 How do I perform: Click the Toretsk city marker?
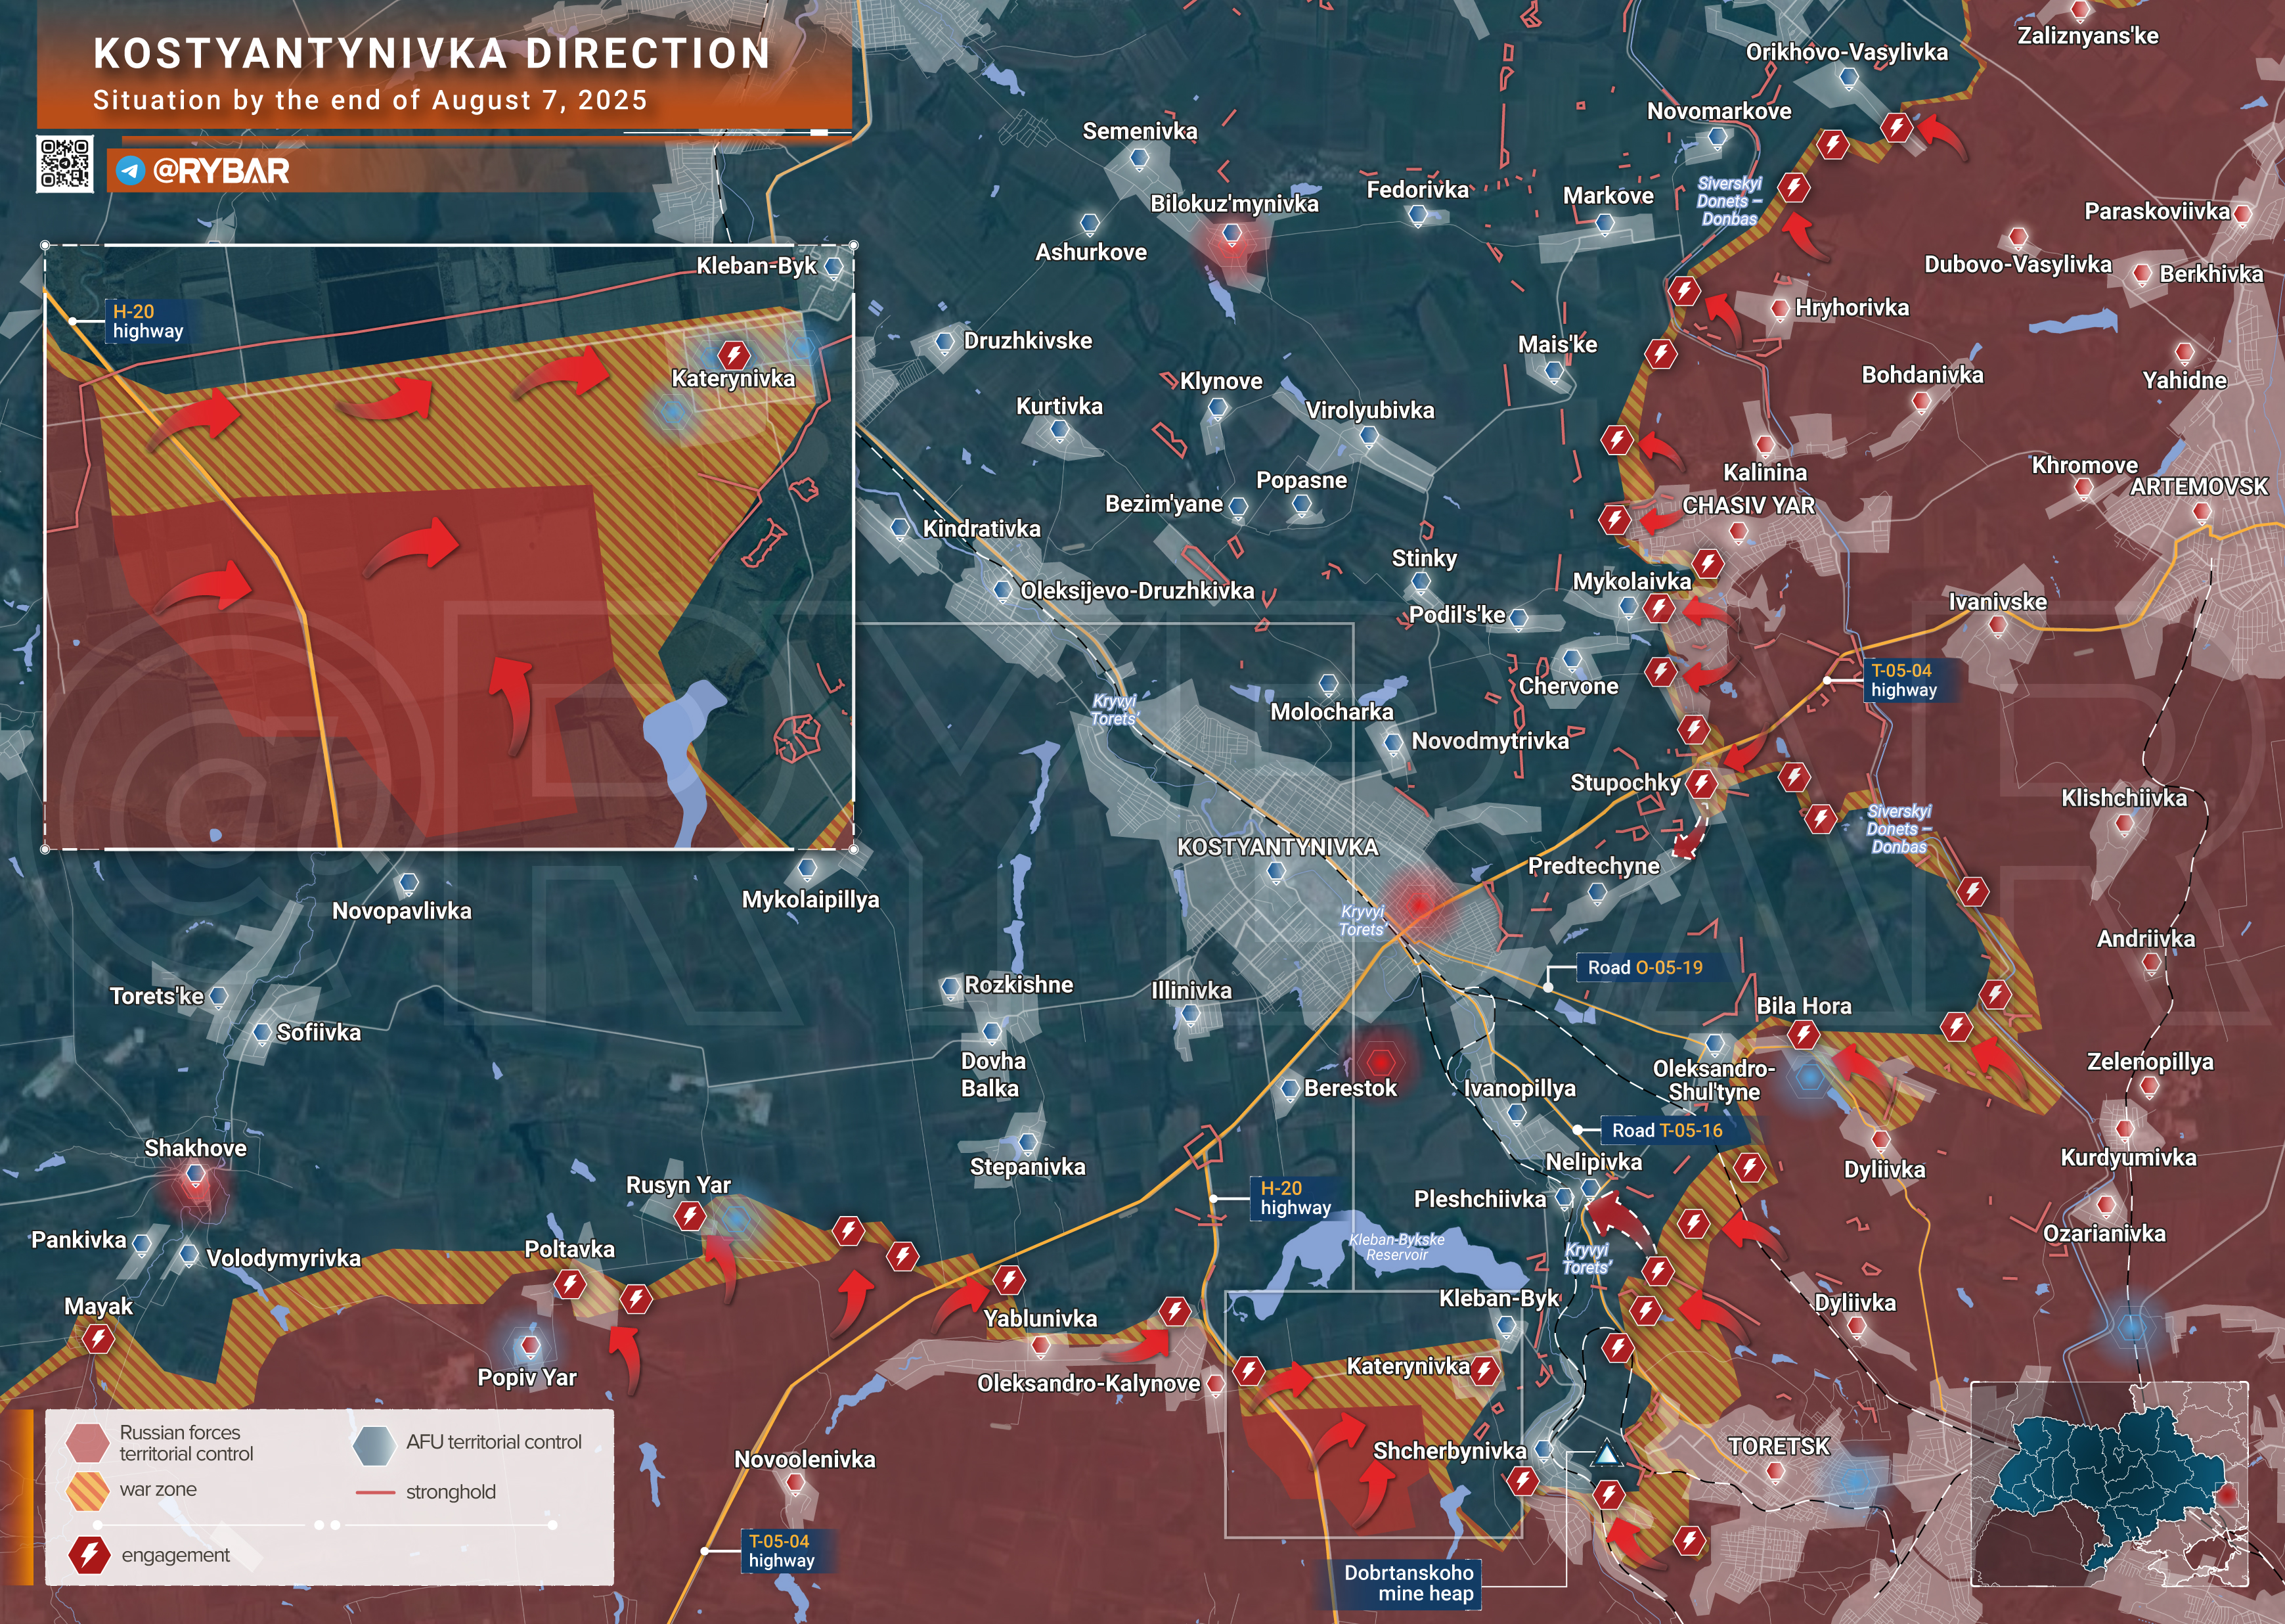pyautogui.click(x=1775, y=1472)
